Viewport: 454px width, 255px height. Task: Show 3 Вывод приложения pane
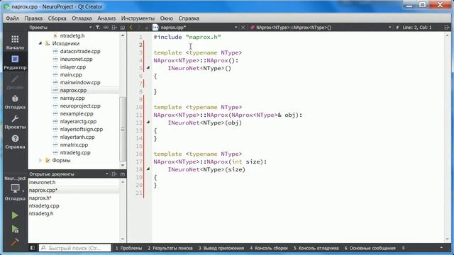click(221, 248)
